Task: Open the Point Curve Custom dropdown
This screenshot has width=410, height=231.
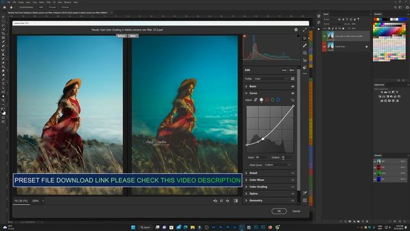Action: 277,165
